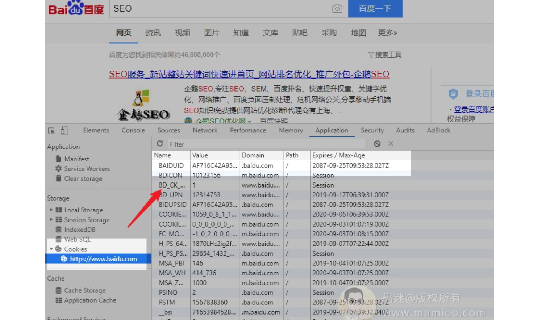Sort by the Domain column header
Image resolution: width=533 pixels, height=320 pixels.
coord(262,155)
